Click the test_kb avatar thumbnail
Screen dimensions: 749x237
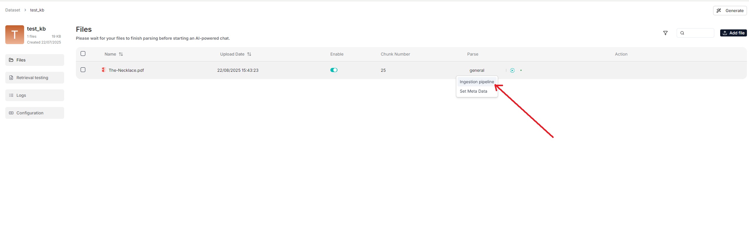[15, 35]
